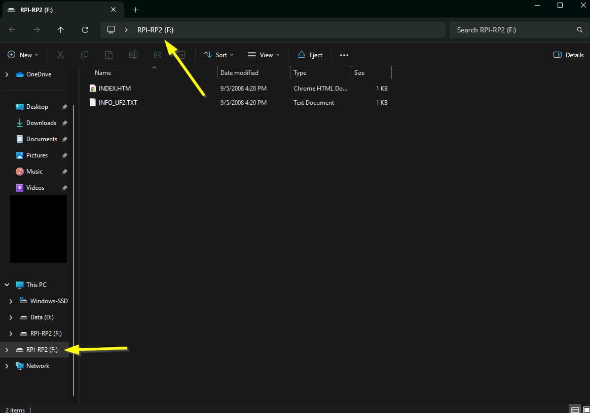Click the Eject button

(x=310, y=55)
